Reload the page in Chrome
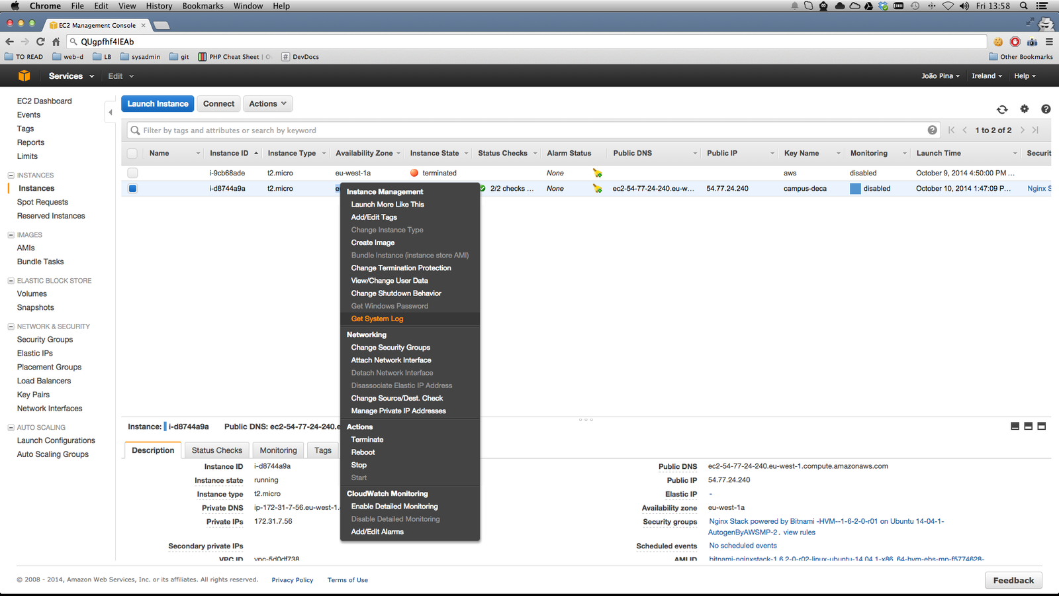Screen dimensions: 1059x596 point(40,42)
